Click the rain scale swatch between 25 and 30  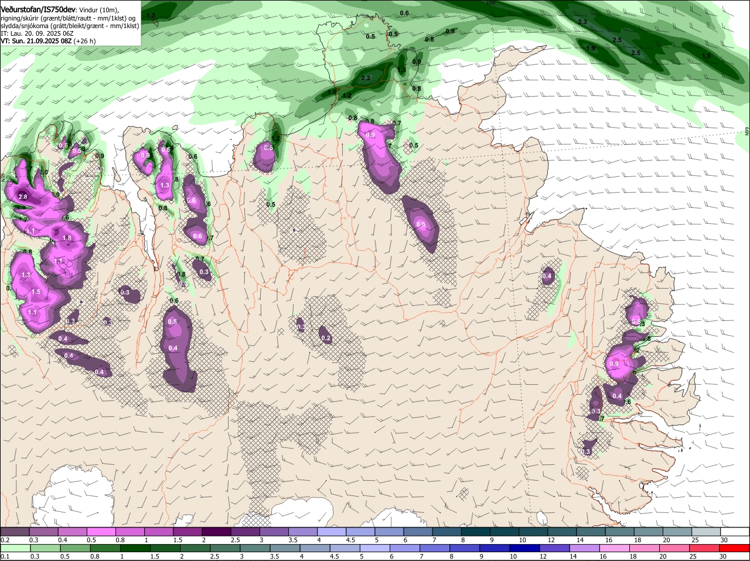pyautogui.click(x=705, y=548)
